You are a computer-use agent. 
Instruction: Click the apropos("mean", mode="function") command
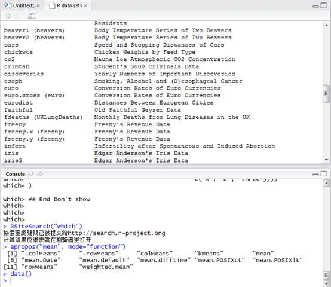[x=68, y=247]
